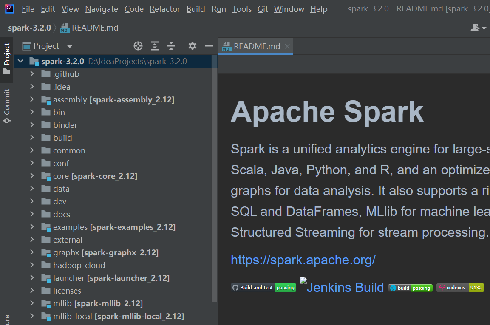Open the Project view dropdown
Screen dimensions: 490x325
tap(69, 47)
